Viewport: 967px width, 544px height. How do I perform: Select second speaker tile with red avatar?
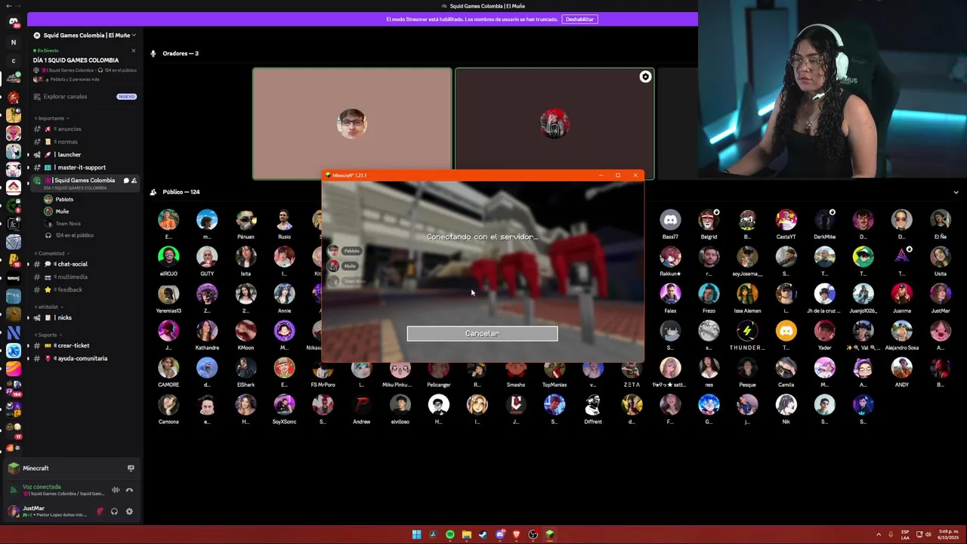(555, 124)
